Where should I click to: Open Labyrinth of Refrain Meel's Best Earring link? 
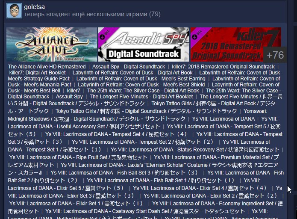click(x=141, y=79)
